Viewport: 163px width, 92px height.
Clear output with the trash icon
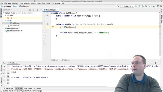tap(8, 83)
